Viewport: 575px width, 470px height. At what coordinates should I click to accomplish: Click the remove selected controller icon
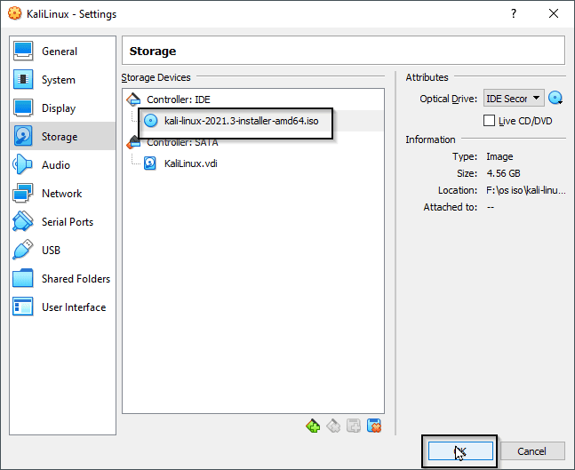[x=333, y=426]
